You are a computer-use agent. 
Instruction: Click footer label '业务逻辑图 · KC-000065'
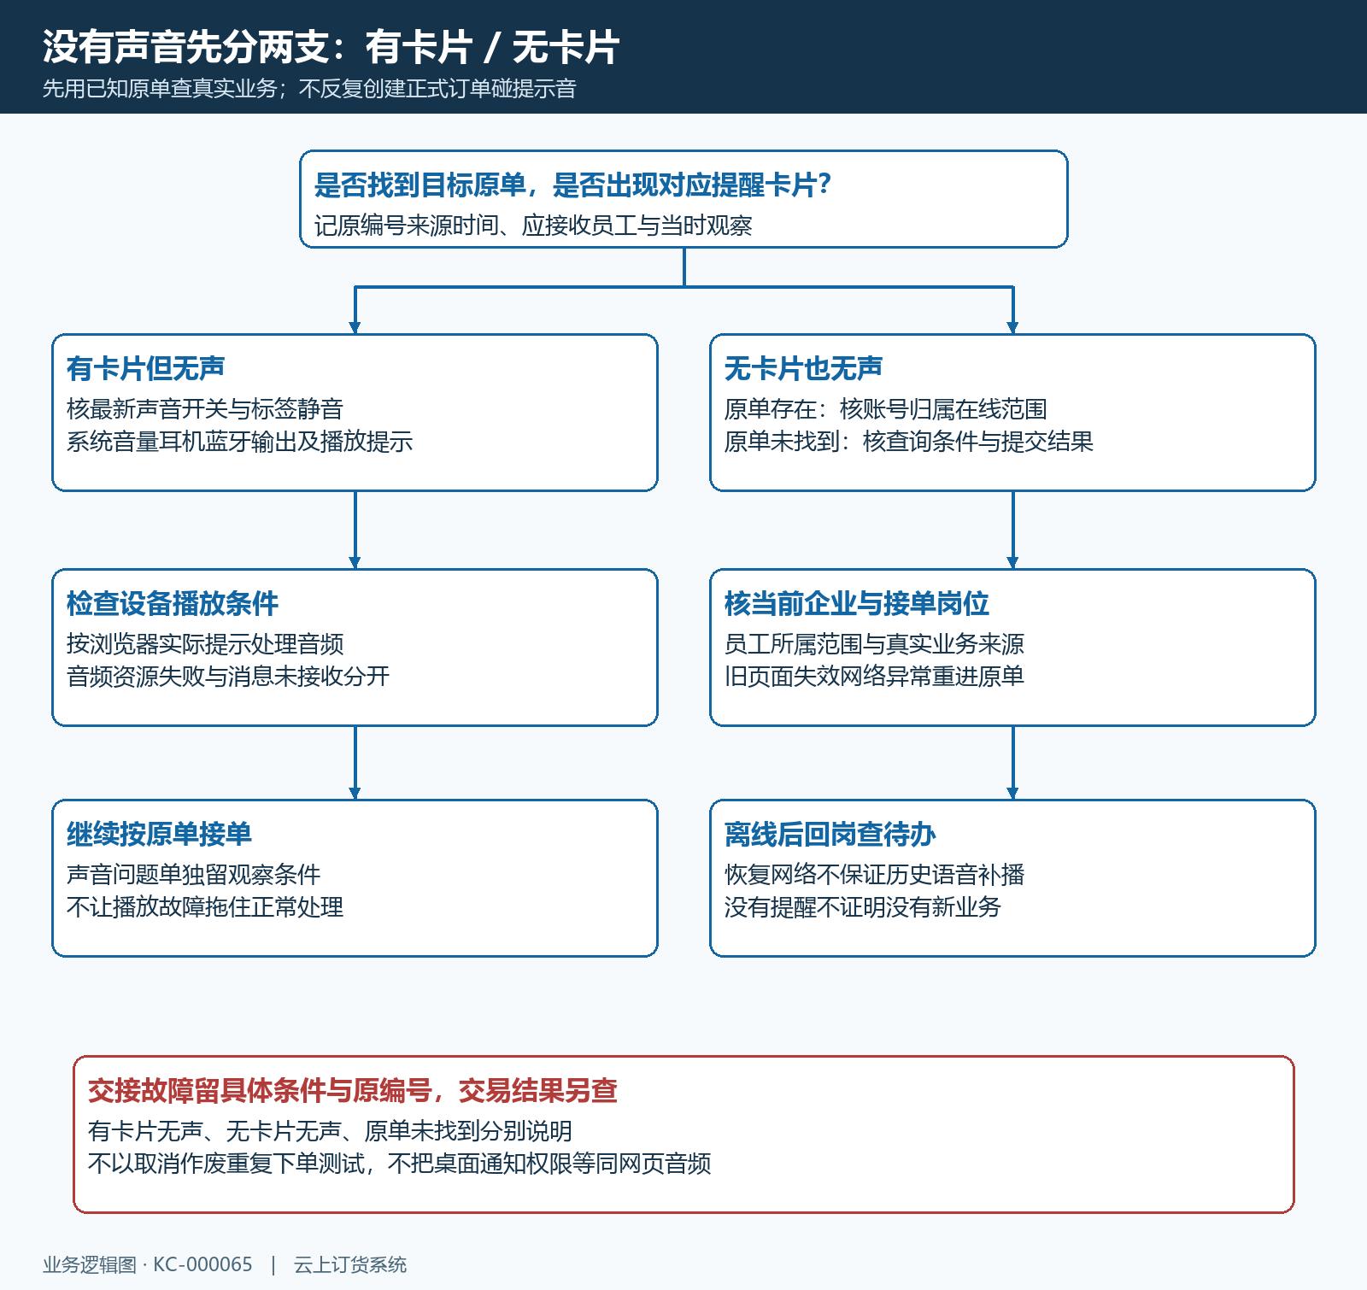(x=148, y=1264)
